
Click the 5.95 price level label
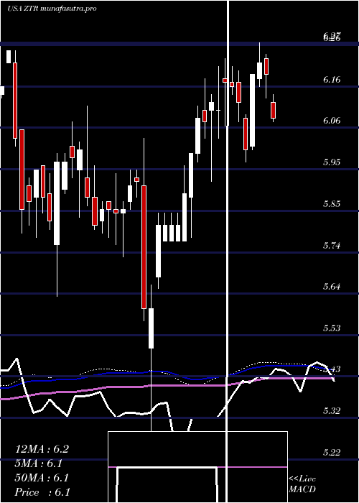pos(332,162)
